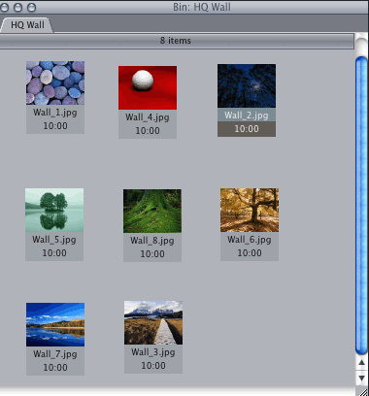Select the Wall_2.jpg night trees thumbnail

click(247, 85)
